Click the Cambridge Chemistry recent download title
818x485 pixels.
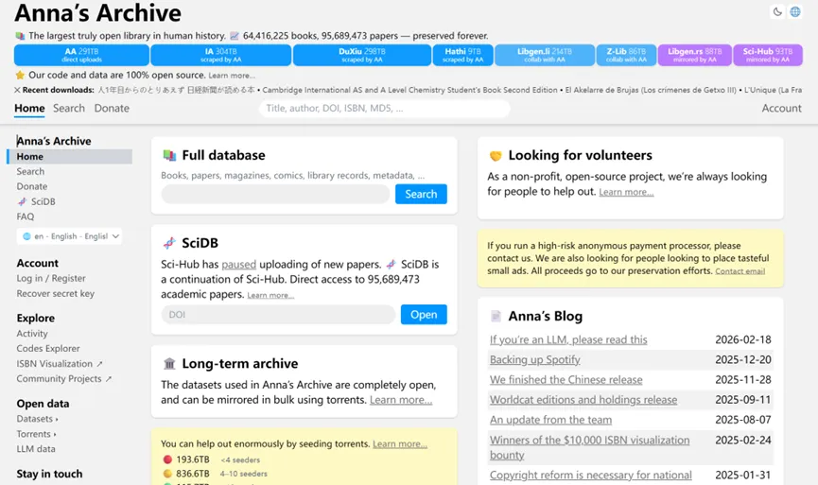coord(409,90)
